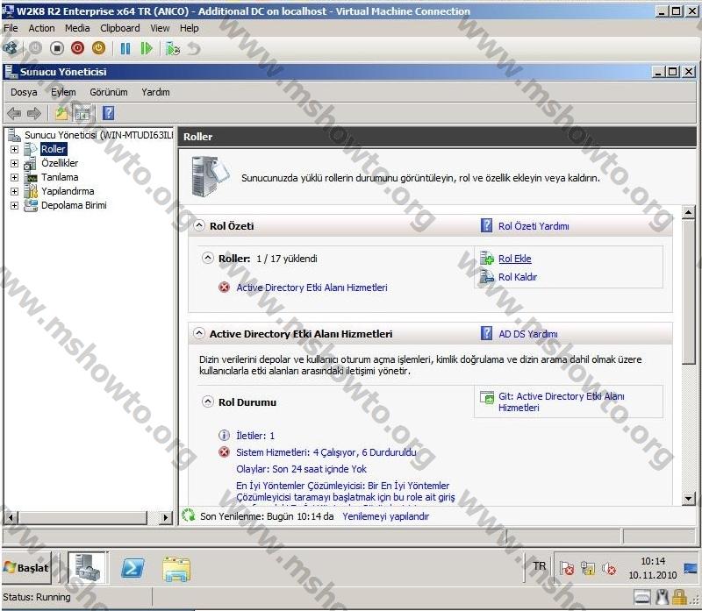Collapse the Active Directory Etki Alanı Hizmetleri section

coord(199,333)
